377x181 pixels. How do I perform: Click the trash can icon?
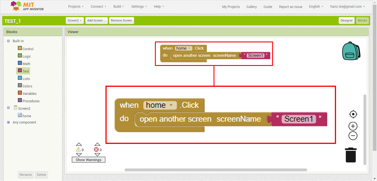click(351, 155)
